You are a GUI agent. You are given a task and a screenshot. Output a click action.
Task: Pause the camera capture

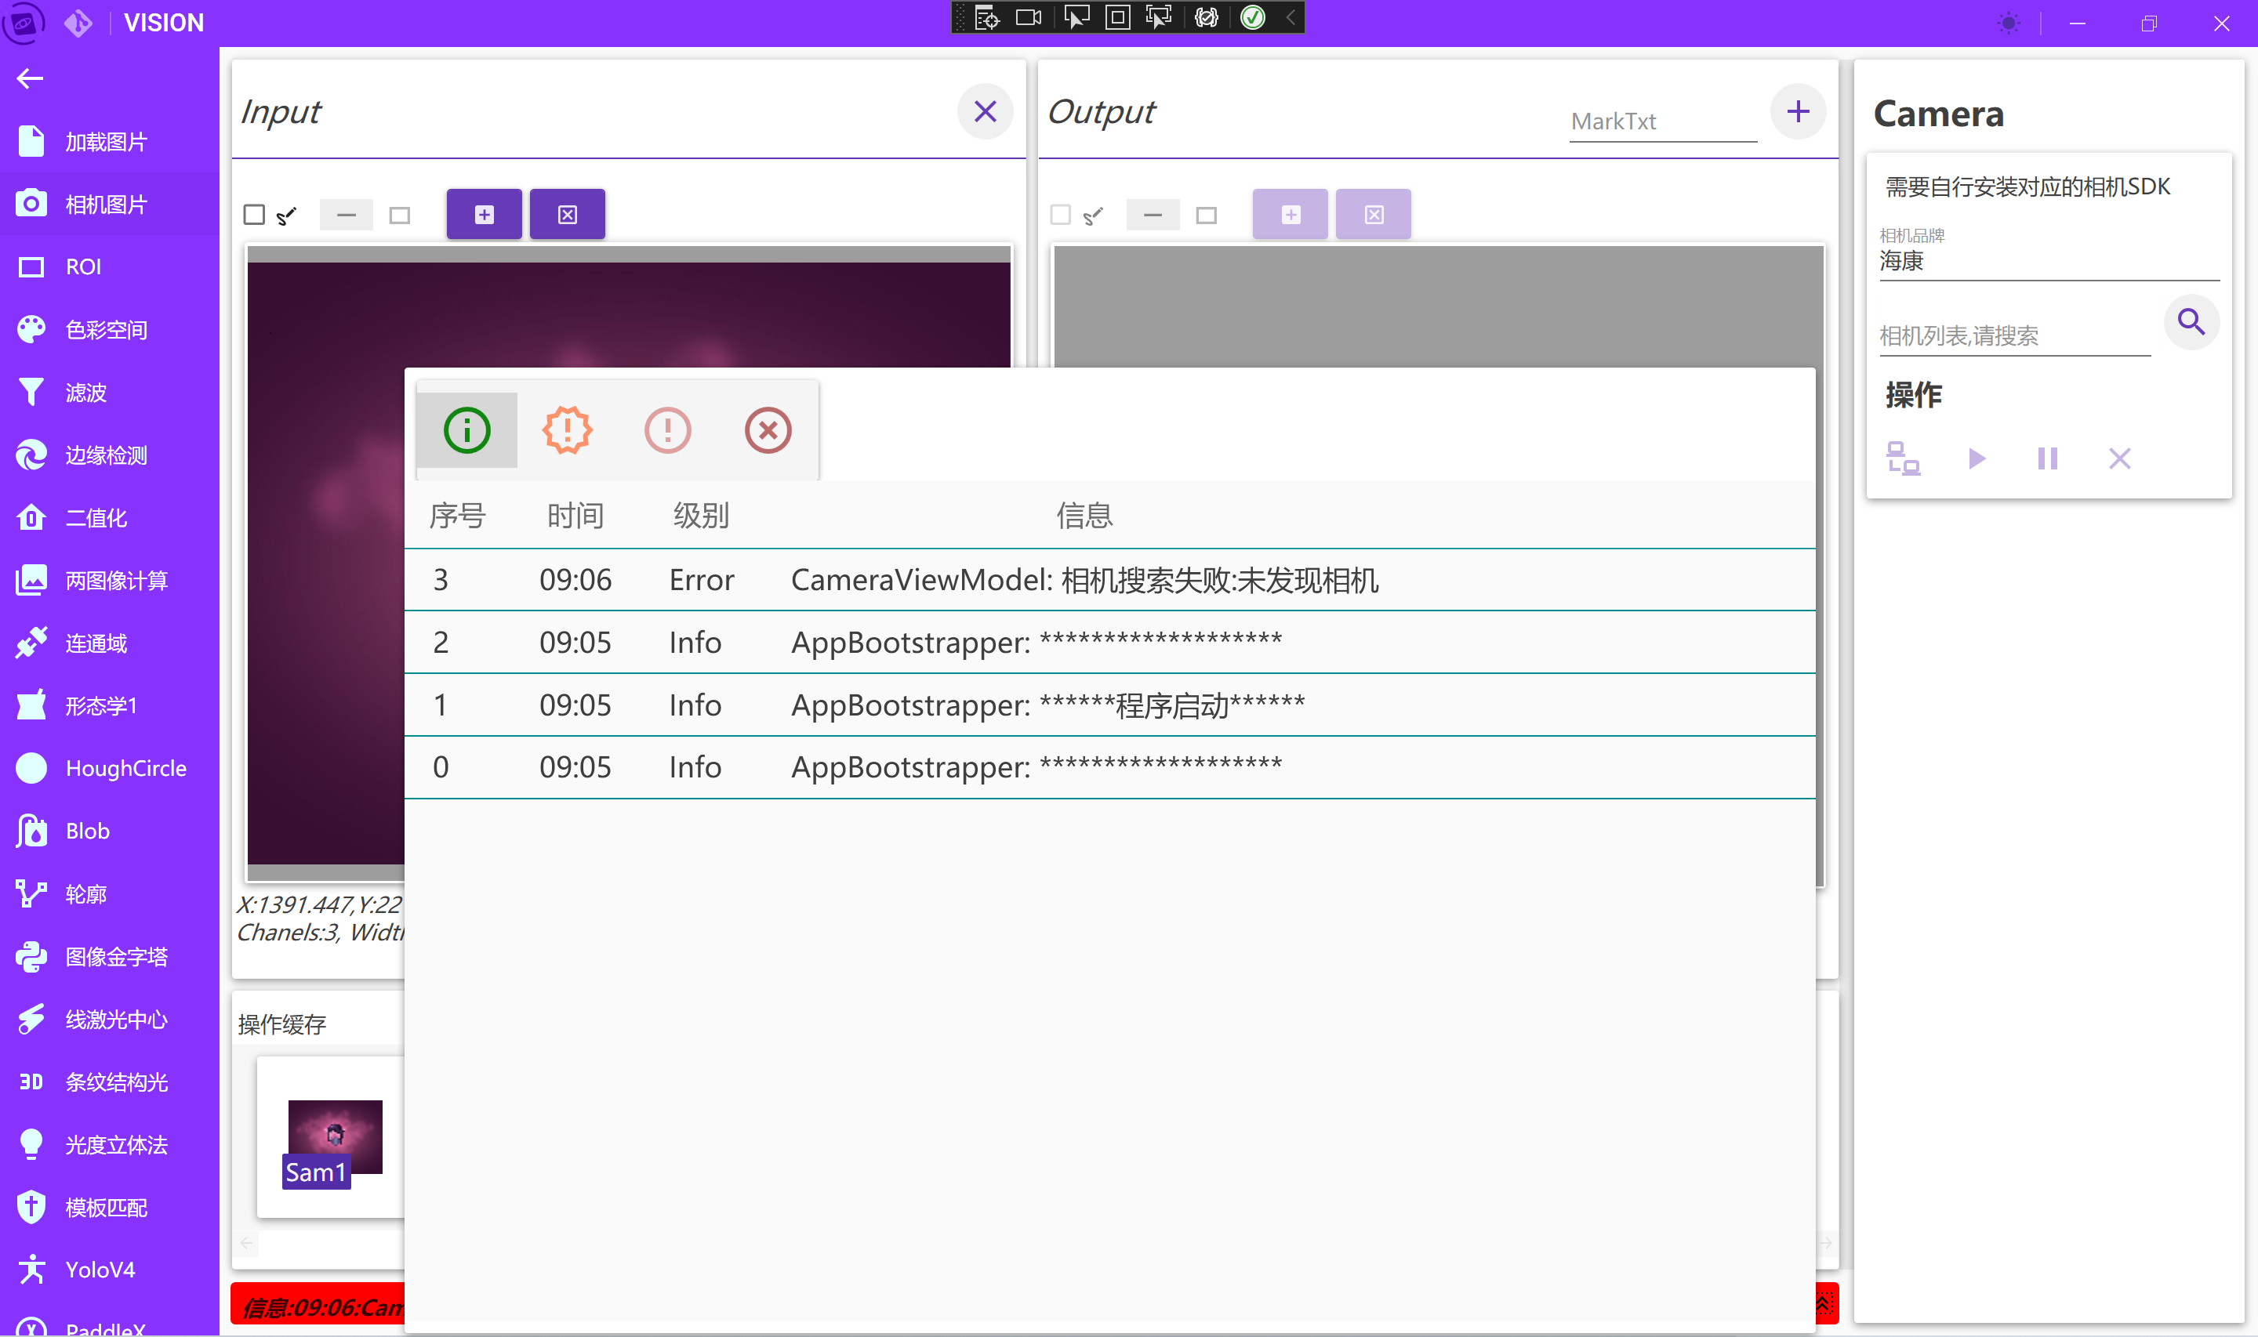click(2047, 458)
